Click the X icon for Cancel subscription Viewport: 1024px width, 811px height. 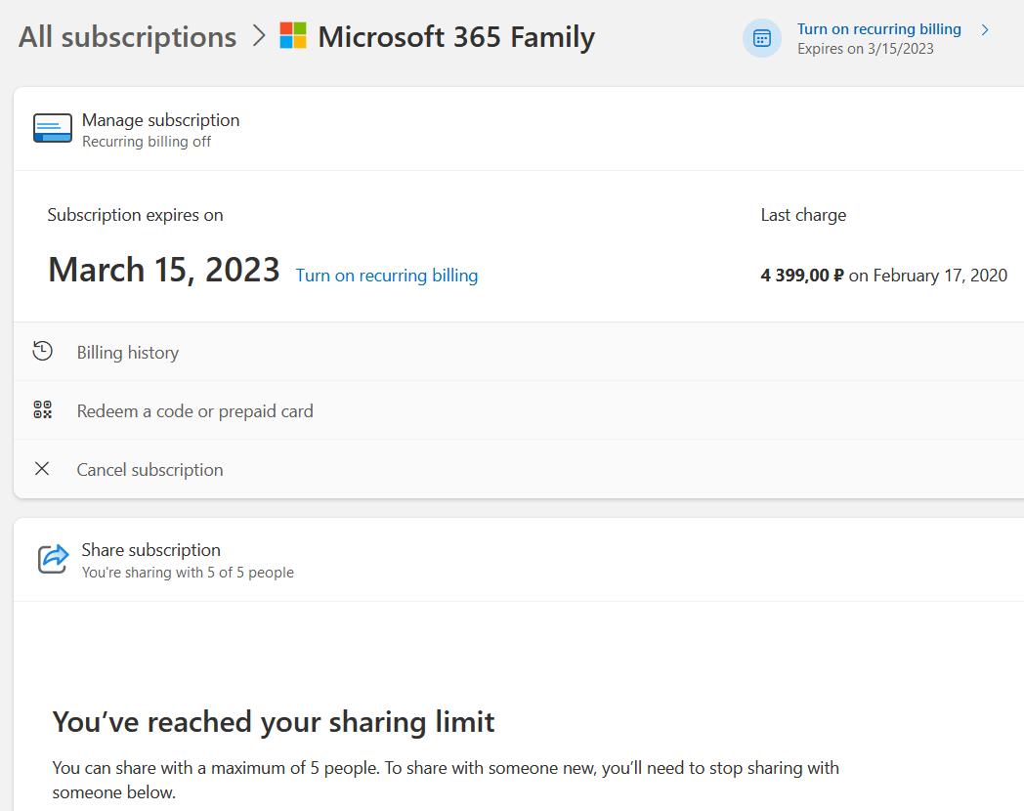tap(42, 469)
